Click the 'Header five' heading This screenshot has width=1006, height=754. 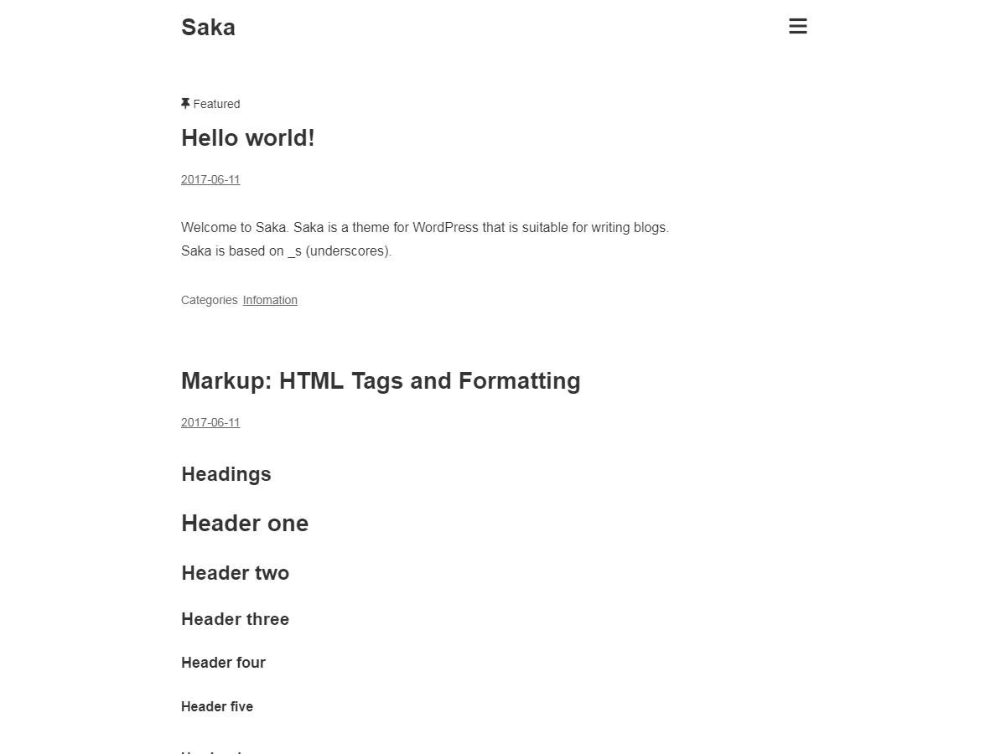coord(217,706)
